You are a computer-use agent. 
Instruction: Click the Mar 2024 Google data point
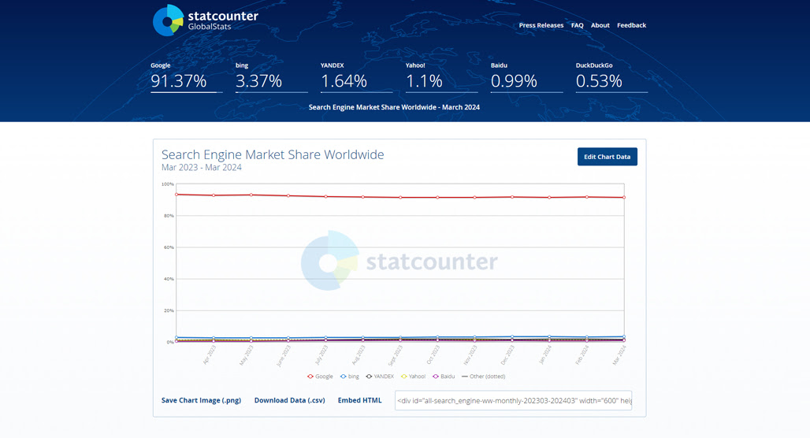624,197
